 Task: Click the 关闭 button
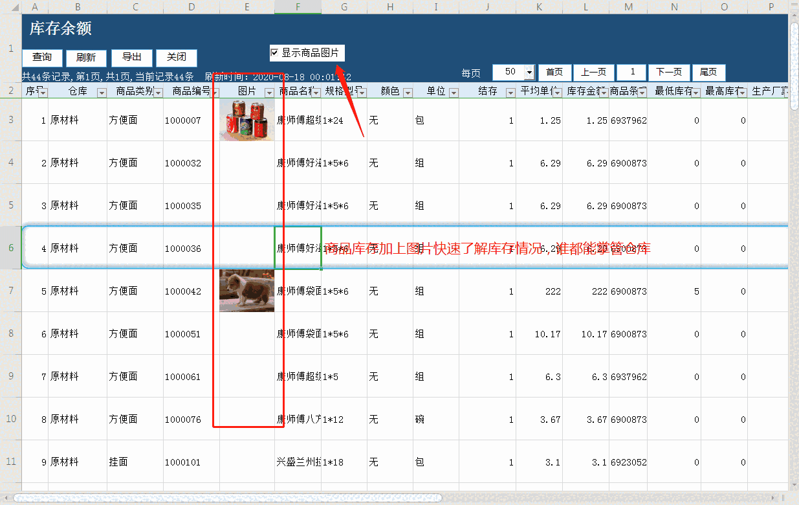click(x=176, y=57)
